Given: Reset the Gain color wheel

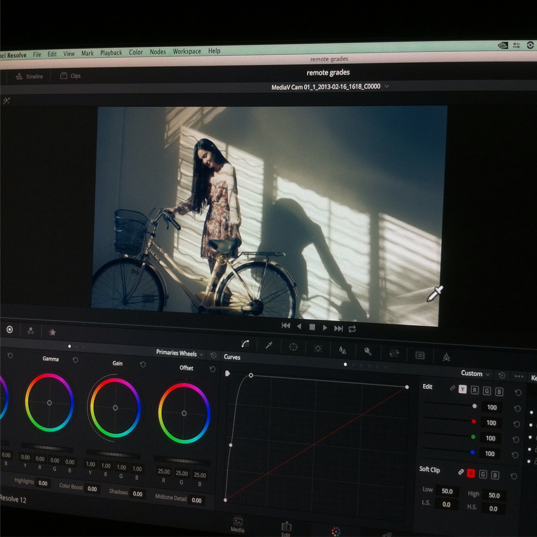Looking at the screenshot, I should [x=143, y=364].
